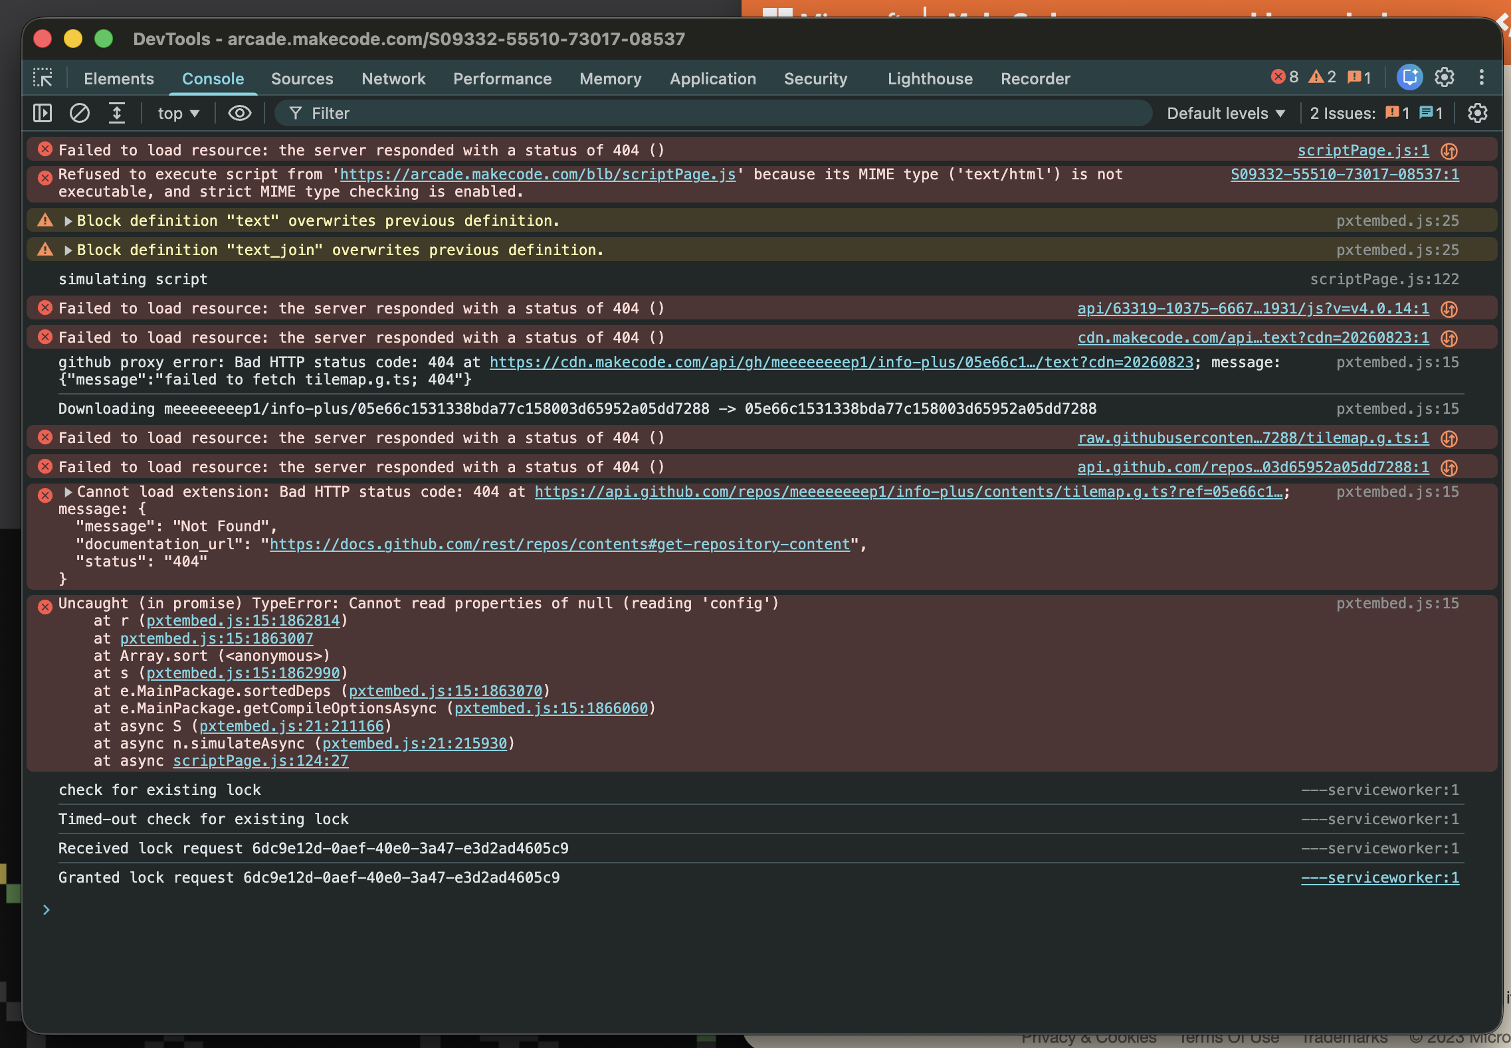Image resolution: width=1511 pixels, height=1048 pixels.
Task: Click red error icon on Uncaught TypeError row
Action: pos(45,607)
